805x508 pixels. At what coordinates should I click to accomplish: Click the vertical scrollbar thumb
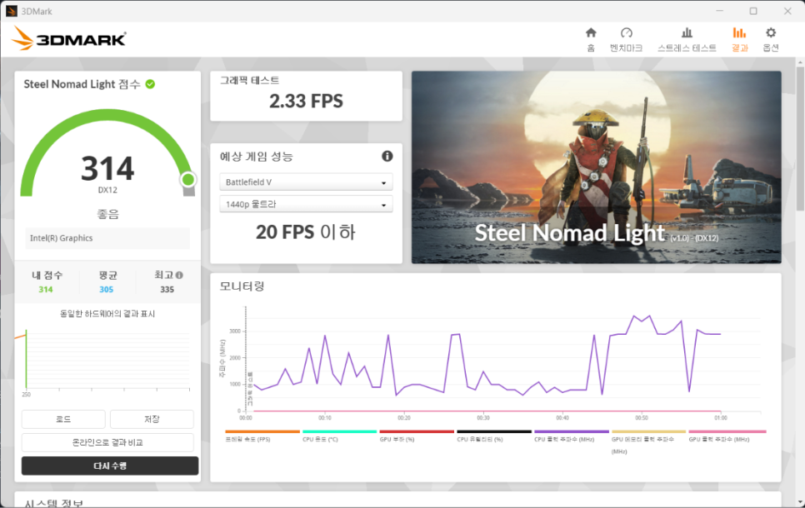coord(800,137)
